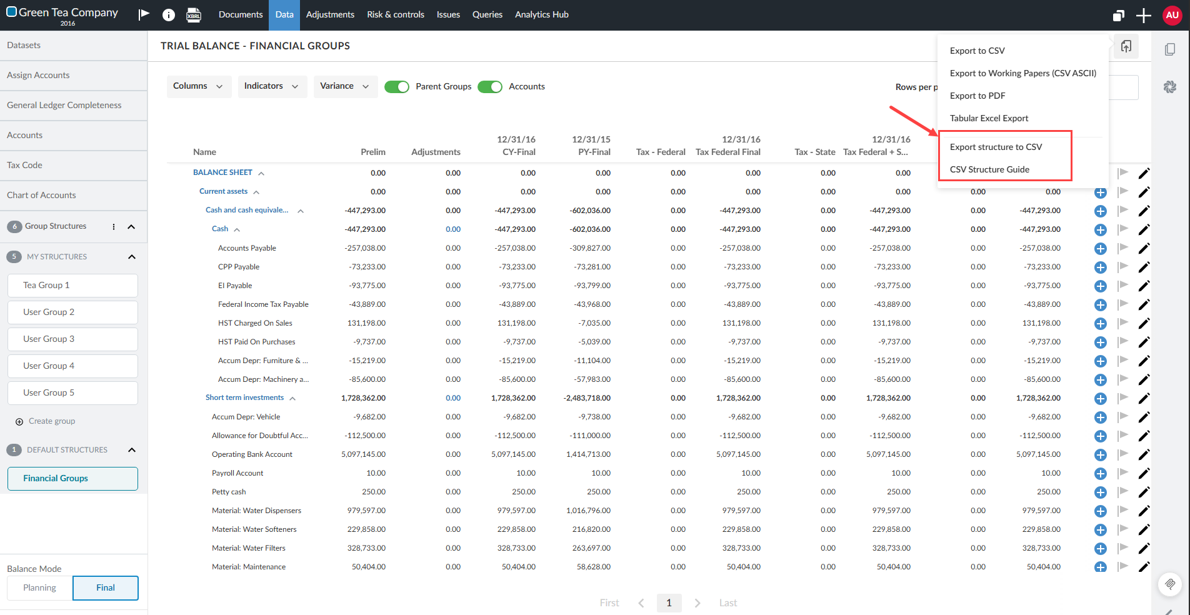Click plus icon on Accounts Payable row
Image resolution: width=1190 pixels, height=615 pixels.
[1101, 249]
